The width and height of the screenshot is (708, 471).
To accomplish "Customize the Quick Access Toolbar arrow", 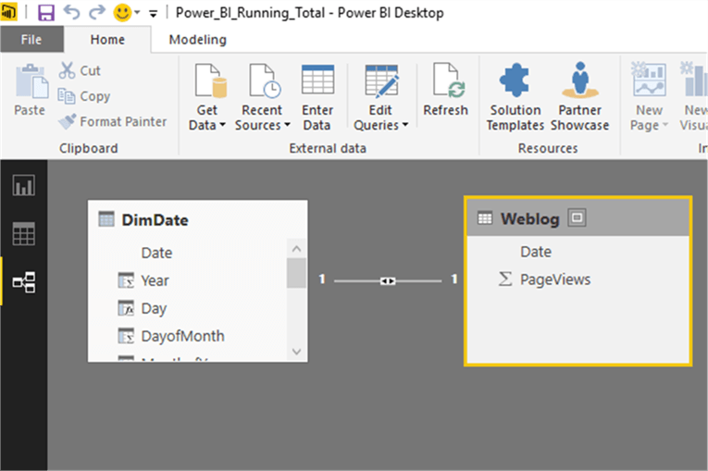I will [x=154, y=14].
